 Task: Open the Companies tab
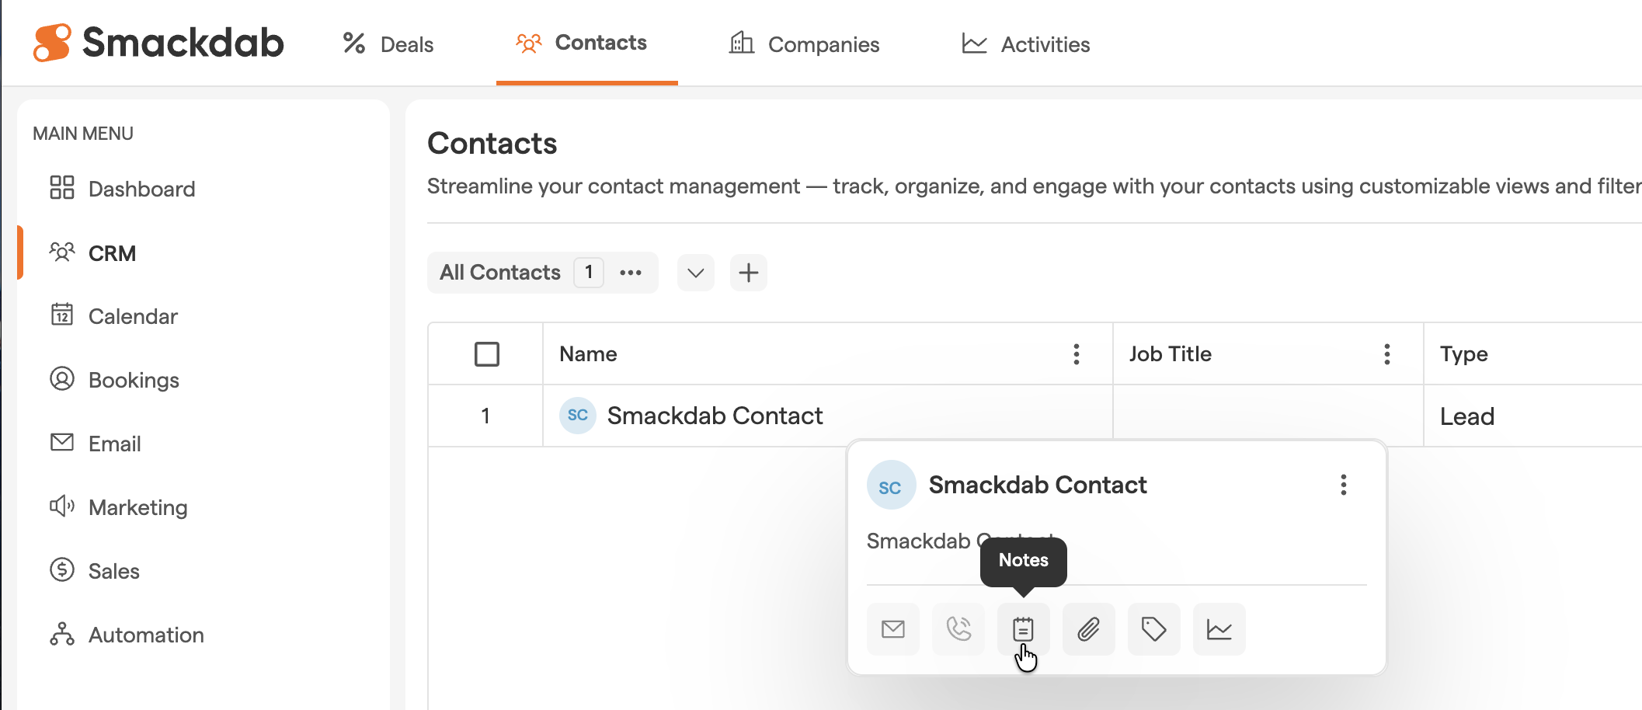[804, 44]
